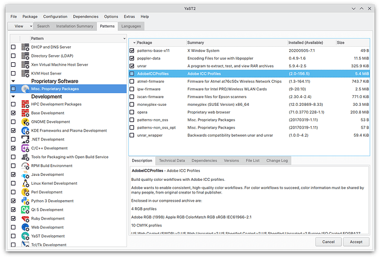Image resolution: width=380 pixels, height=258 pixels.
Task: Toggle the AdobeICCProfiles package checkbox
Action: click(x=132, y=73)
